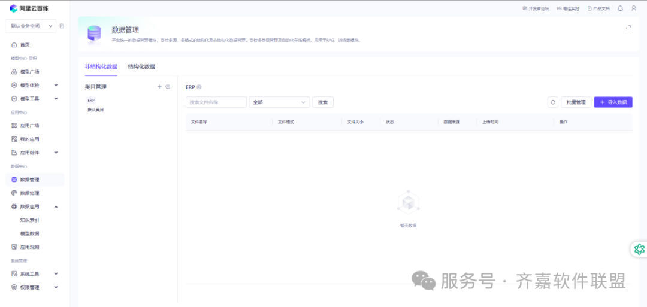This screenshot has height=307, width=647.
Task: Open the 产品文档 link
Action: point(598,8)
